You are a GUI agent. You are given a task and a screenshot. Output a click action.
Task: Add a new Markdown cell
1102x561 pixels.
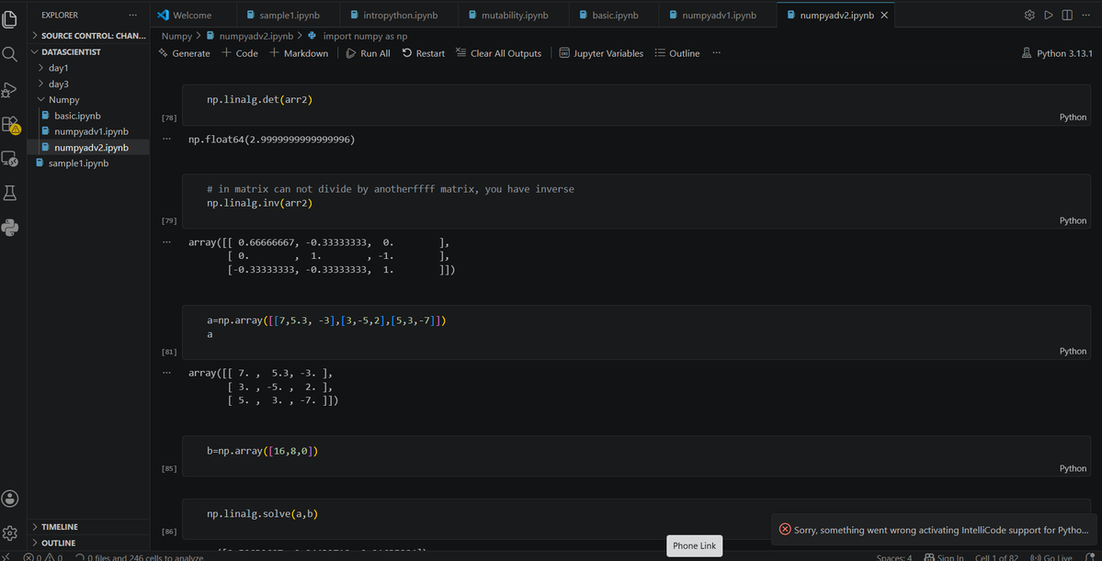tap(299, 53)
